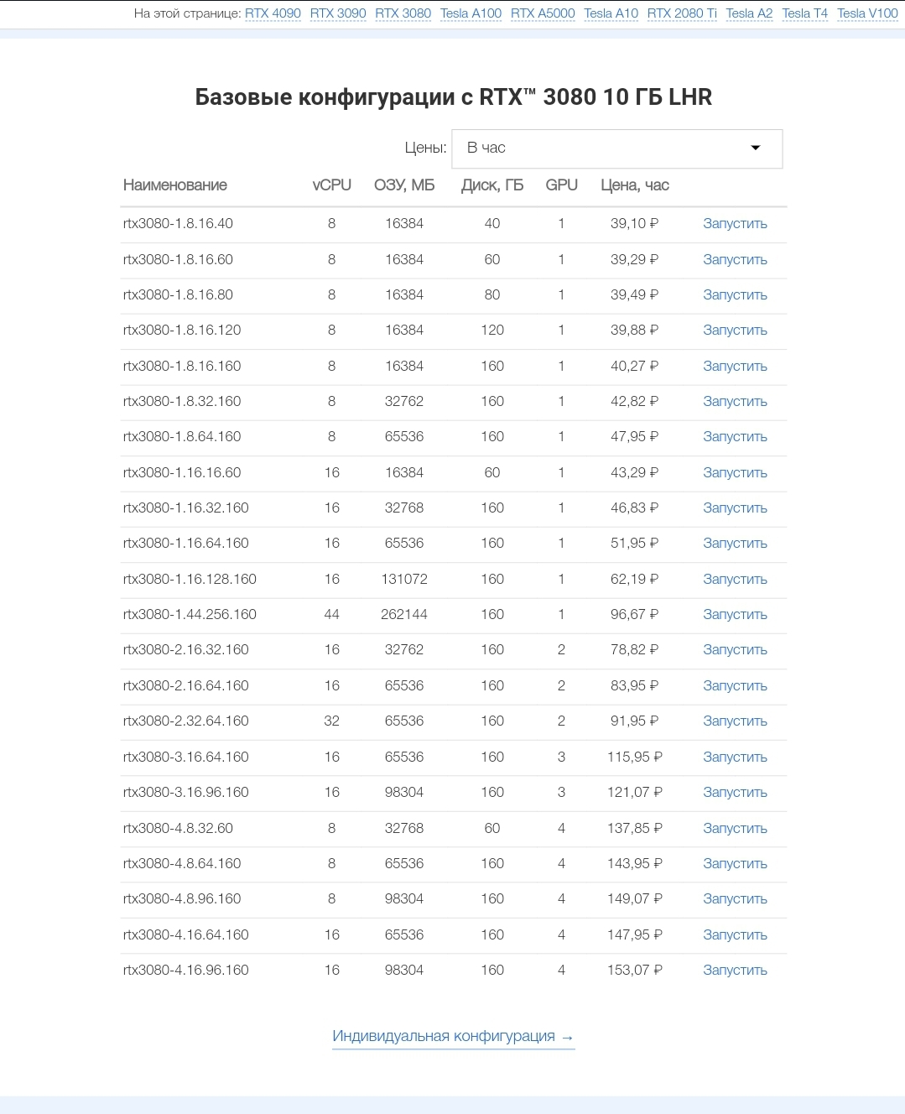Click the dropdown arrow next to В час
This screenshot has height=1114, width=905.
[x=755, y=148]
